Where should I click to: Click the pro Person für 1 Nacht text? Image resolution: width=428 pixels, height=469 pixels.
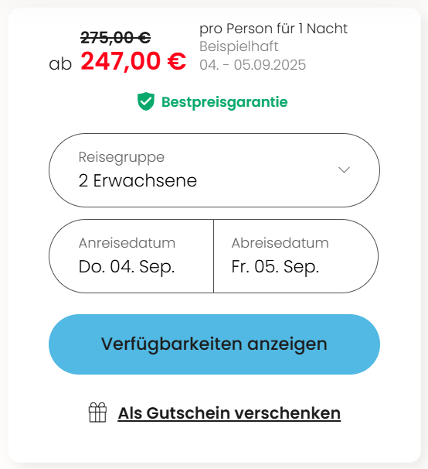click(273, 29)
